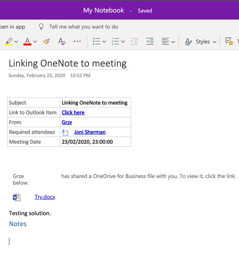Click the Required attendees label cell
The height and width of the screenshot is (259, 239).
33,132
